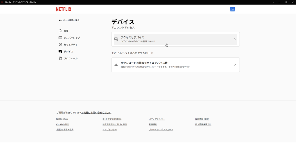Open the メディアセンター footer link
Screen dimensions: 296x159
pyautogui.click(x=157, y=119)
